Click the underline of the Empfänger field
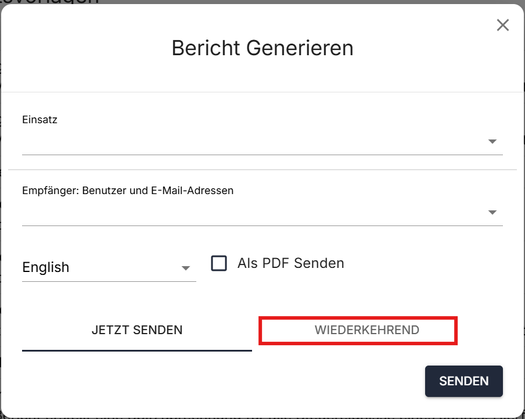Screen dimensions: 525x419 (261, 225)
